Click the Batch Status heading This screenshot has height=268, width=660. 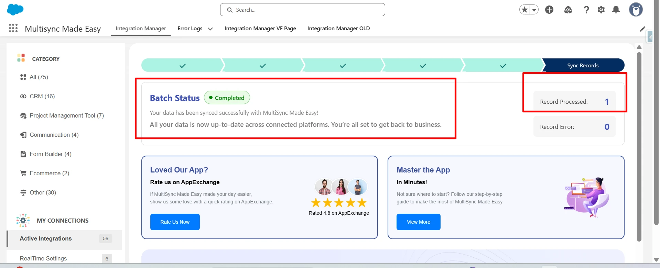pyautogui.click(x=175, y=98)
